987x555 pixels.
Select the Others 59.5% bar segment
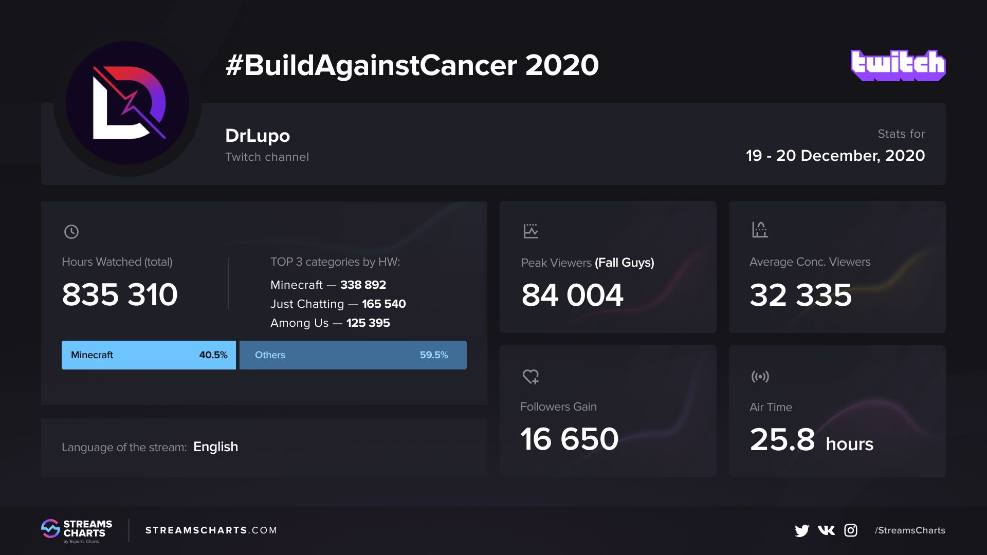[x=353, y=355]
